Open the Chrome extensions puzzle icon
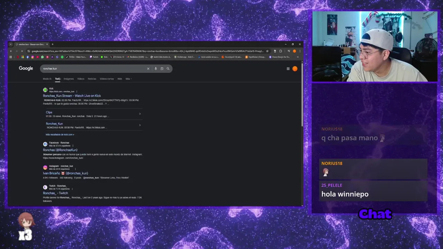This screenshot has height=249, width=443. tap(281, 51)
